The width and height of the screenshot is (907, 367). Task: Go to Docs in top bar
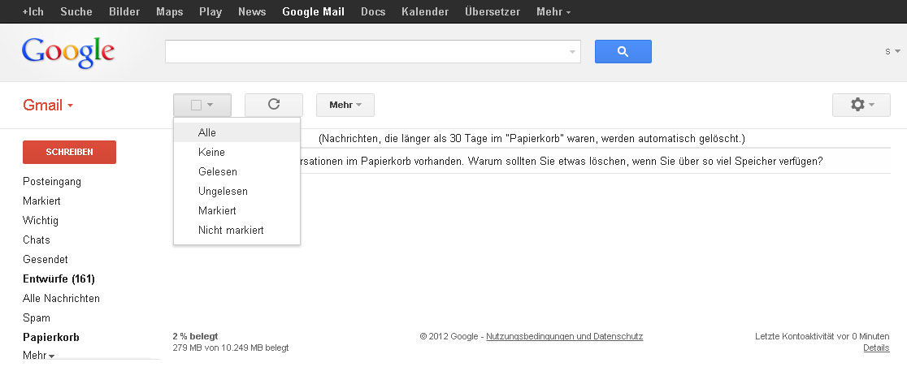pyautogui.click(x=373, y=11)
